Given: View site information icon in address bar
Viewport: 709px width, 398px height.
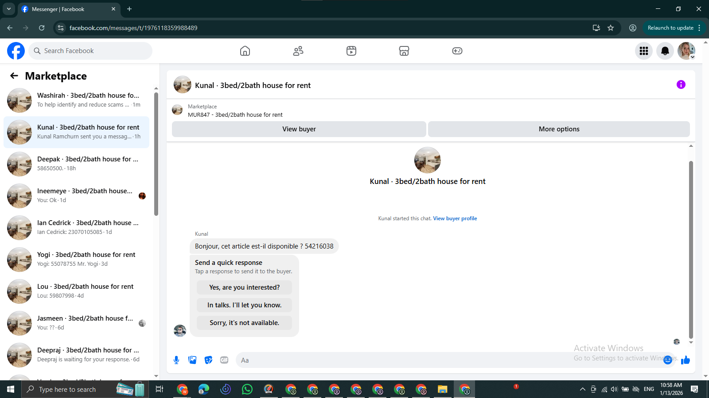Looking at the screenshot, I should click(x=61, y=28).
